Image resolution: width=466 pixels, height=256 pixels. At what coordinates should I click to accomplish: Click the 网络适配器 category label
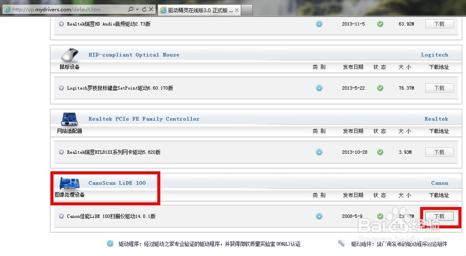click(69, 131)
